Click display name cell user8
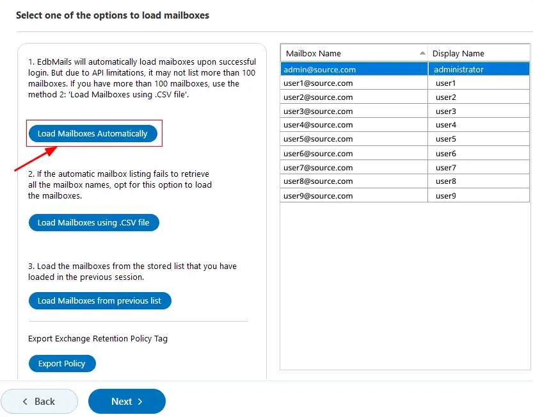The height and width of the screenshot is (417, 533). point(479,181)
